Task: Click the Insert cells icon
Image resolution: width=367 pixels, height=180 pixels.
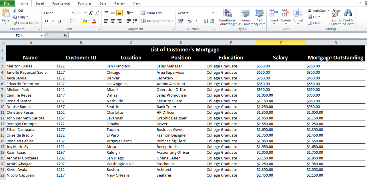Action: (274, 13)
